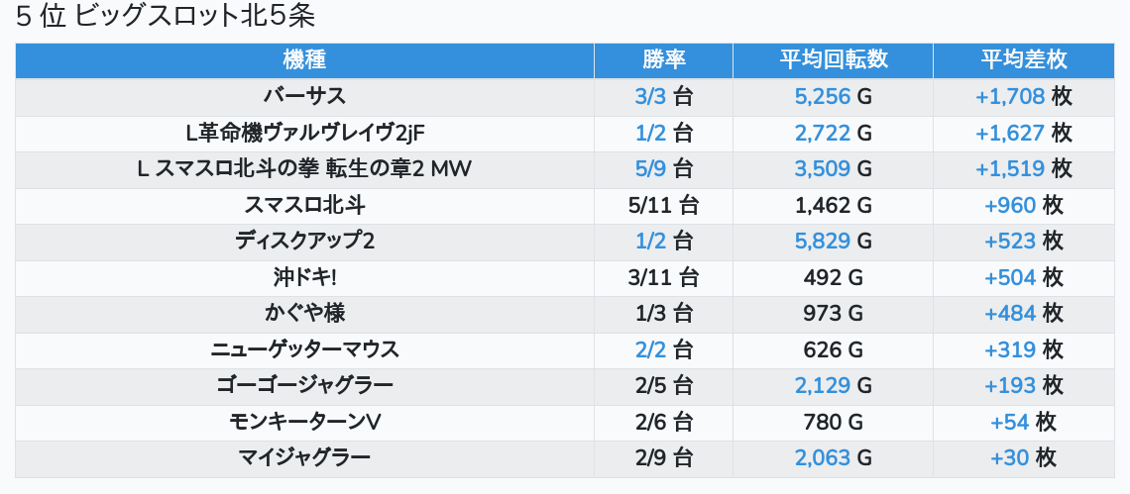
Task: Click the ディスクアップ2 machine name
Action: pyautogui.click(x=304, y=241)
